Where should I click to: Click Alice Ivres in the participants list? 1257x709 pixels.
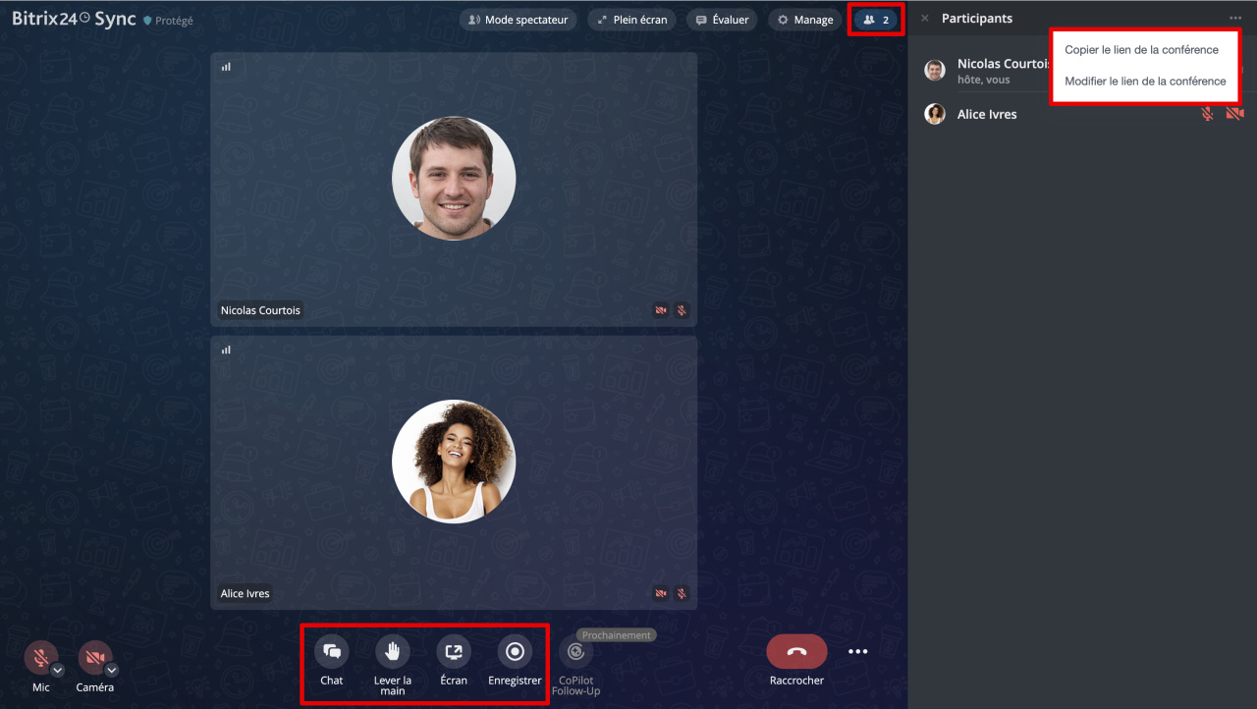(987, 115)
